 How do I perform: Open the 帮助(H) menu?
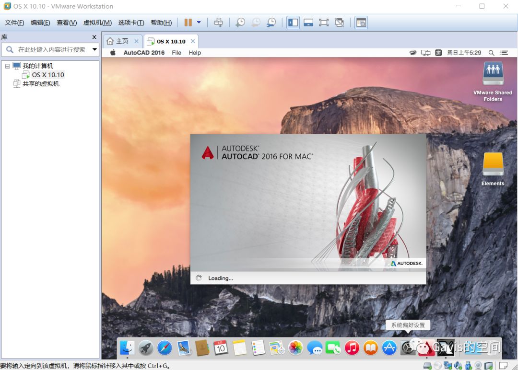point(161,23)
